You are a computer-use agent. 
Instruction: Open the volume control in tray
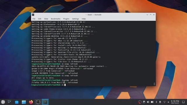(148, 102)
